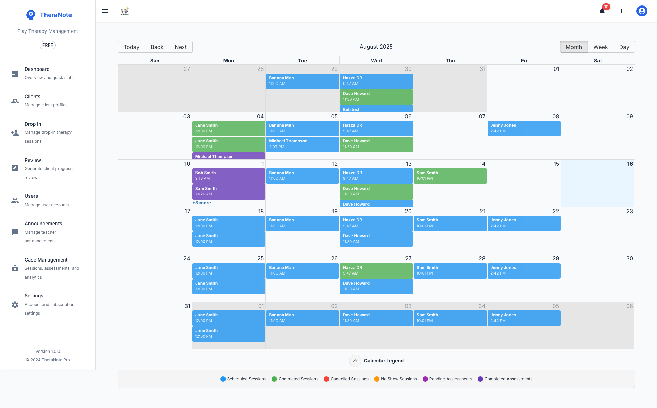The image size is (657, 408).
Task: Click the Case Management briefcase icon
Action: [15, 268]
